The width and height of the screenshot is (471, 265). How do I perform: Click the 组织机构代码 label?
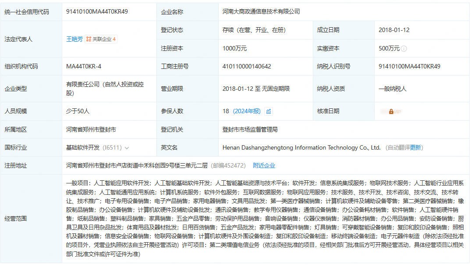pyautogui.click(x=21, y=66)
